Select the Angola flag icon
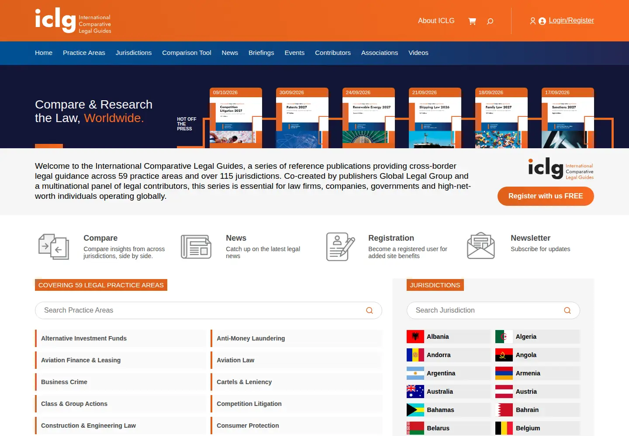The width and height of the screenshot is (629, 436). click(x=504, y=355)
